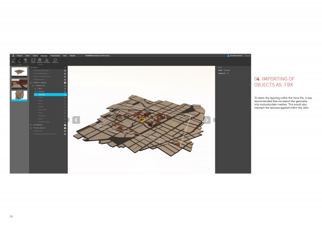The height and width of the screenshot is (227, 322).
Task: Select the Paint material tool
Action: (19, 61)
